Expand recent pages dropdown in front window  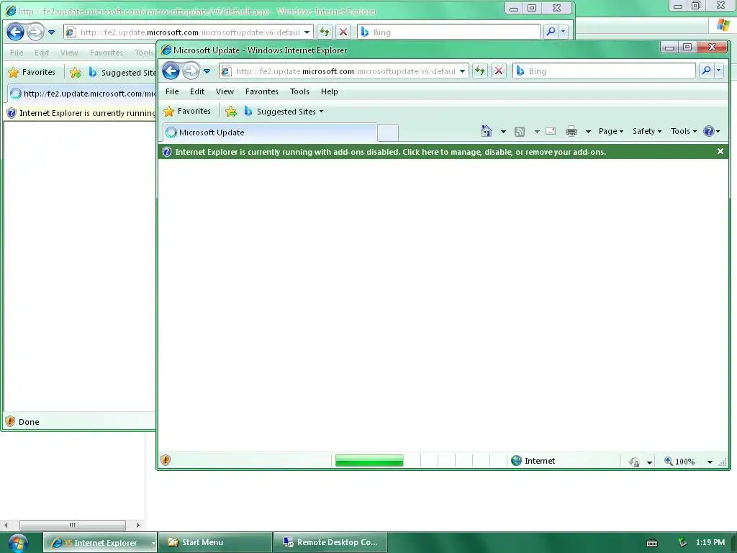pos(207,71)
